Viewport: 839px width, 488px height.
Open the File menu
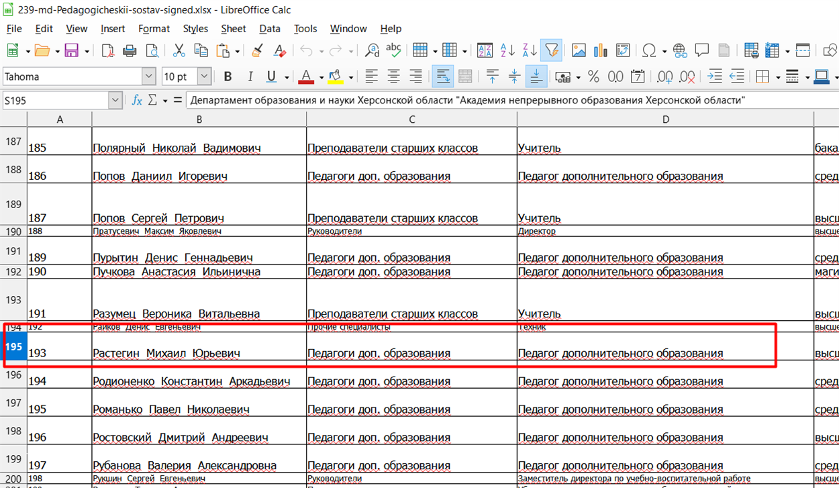pyautogui.click(x=14, y=29)
